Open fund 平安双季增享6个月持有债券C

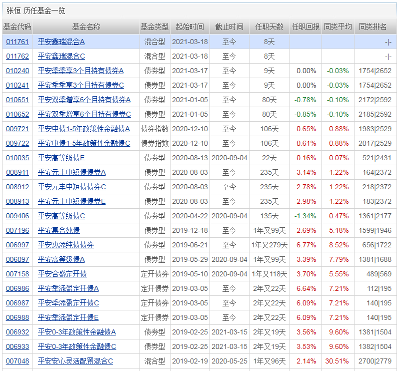click(84, 115)
